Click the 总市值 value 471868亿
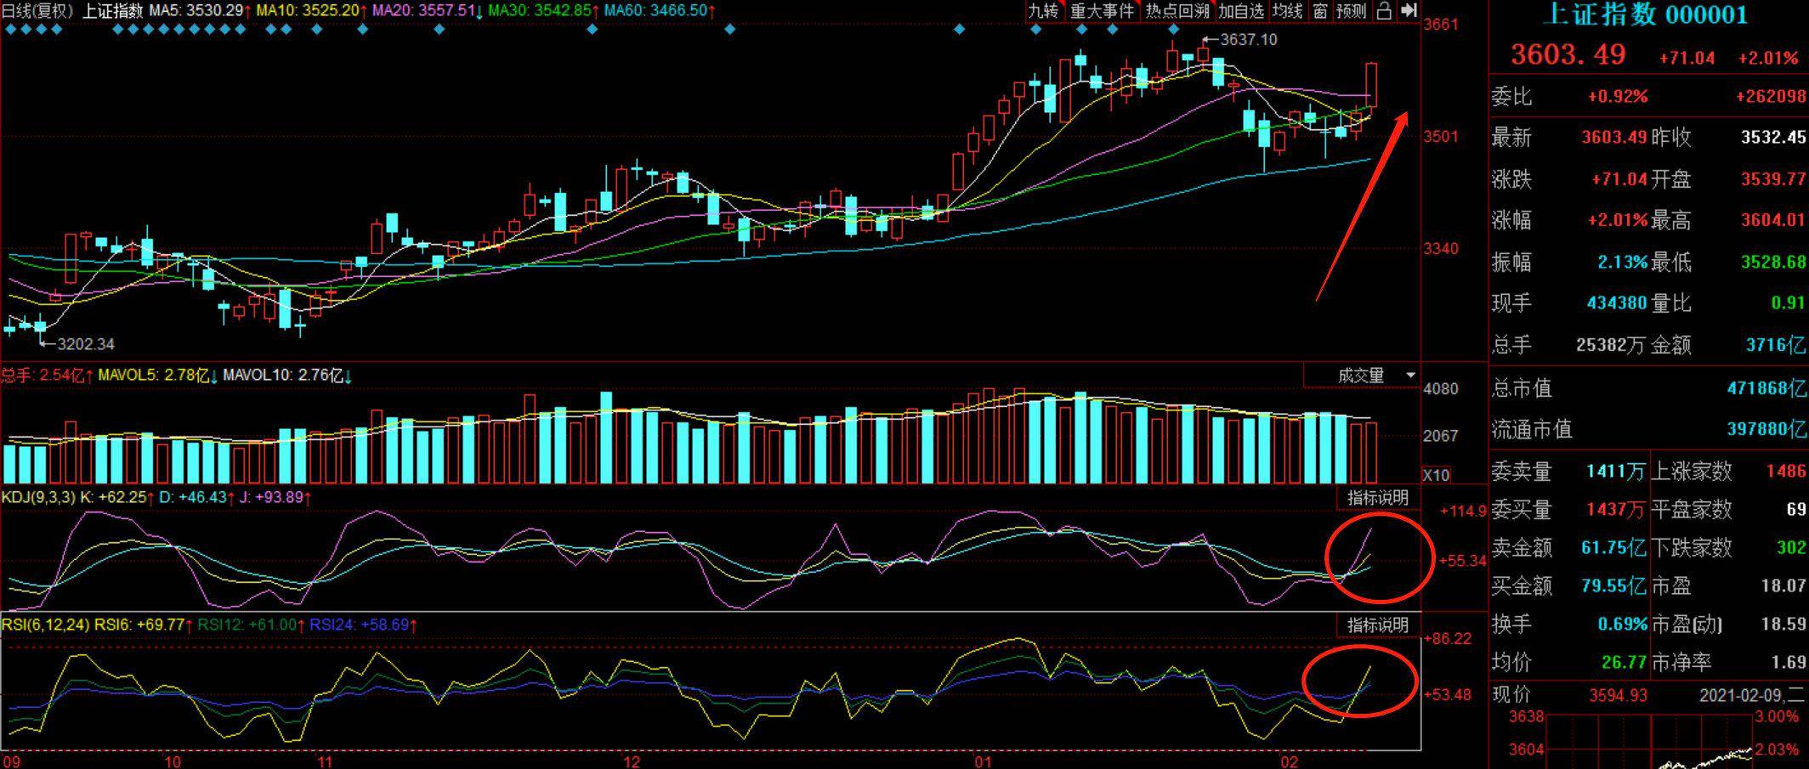1809x769 pixels. 1766,388
